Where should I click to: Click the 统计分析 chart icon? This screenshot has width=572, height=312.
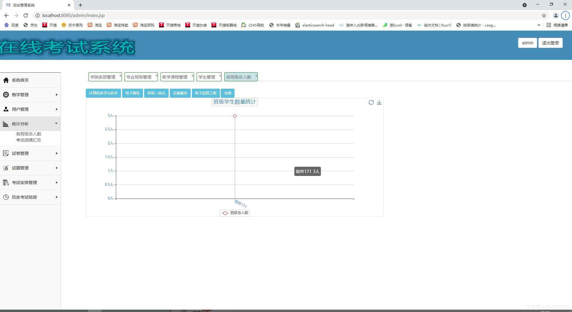6,124
